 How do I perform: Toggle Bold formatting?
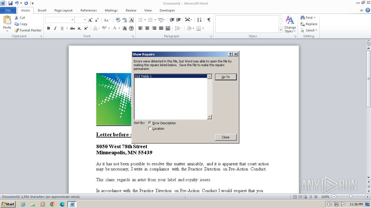click(48, 28)
